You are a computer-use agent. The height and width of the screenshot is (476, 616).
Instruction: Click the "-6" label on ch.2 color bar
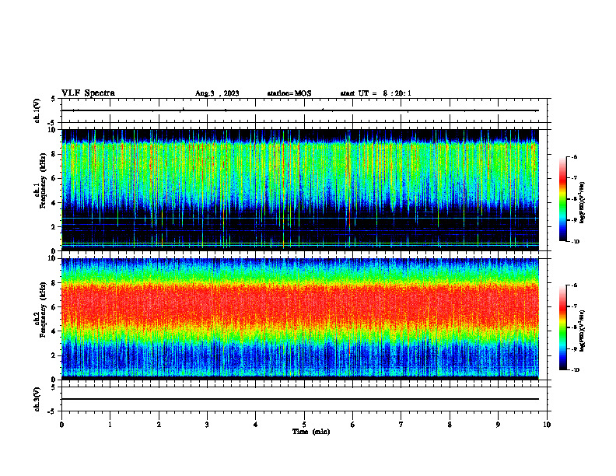(x=574, y=285)
